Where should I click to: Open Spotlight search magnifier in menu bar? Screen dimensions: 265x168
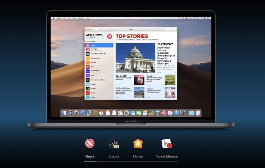click(201, 18)
